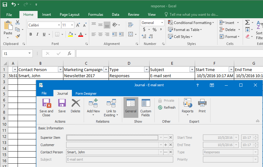This screenshot has height=167, width=263.
Task: Activate the Format Painter brush
Action: coord(18,36)
